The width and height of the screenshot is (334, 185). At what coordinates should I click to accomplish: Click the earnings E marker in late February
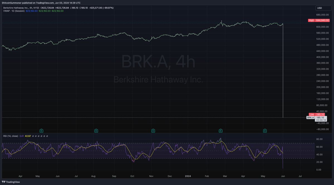coord(220,130)
